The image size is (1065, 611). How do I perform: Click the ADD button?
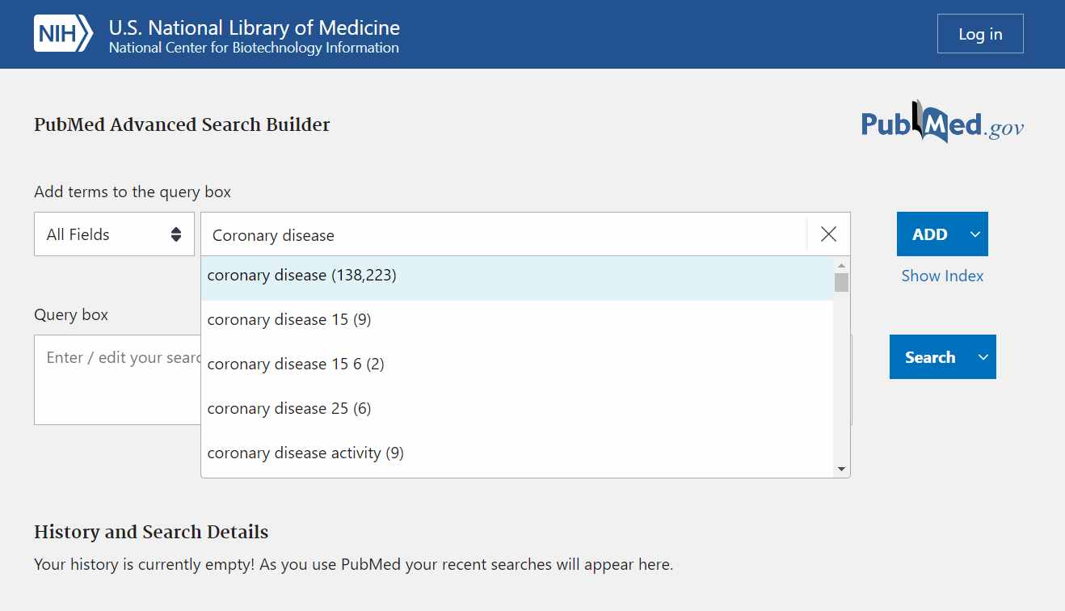click(x=929, y=234)
